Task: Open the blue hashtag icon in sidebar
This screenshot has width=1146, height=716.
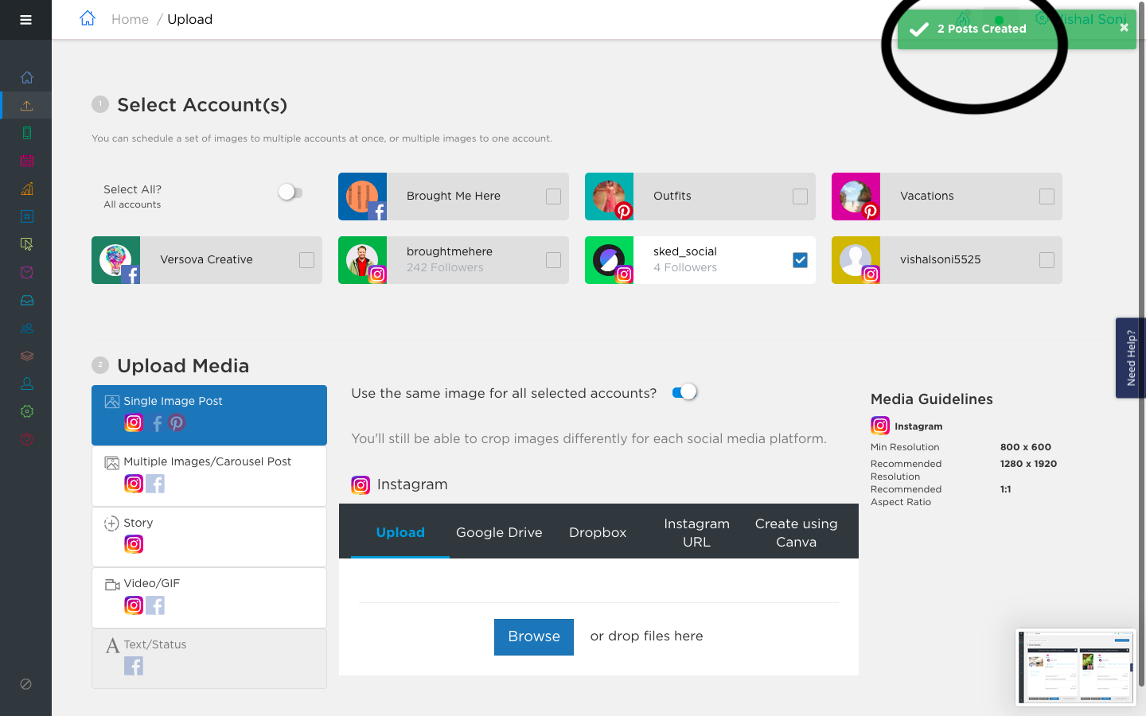Action: pos(27,216)
